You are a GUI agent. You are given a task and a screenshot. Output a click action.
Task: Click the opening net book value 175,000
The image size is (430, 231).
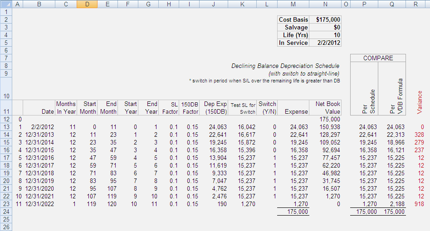point(330,119)
